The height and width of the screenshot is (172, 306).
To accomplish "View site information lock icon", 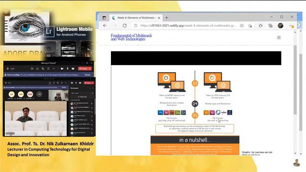I will 136,25.
